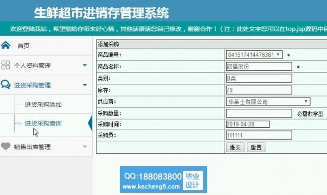Expand the 销售出库管理 menu arrow
Screen dimensions: 327x195
point(85,146)
